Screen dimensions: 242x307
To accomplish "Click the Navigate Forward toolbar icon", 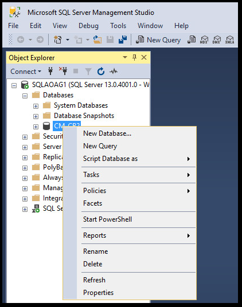I will point(40,40).
